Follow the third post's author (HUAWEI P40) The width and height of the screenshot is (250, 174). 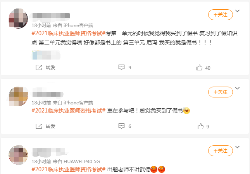(220, 151)
